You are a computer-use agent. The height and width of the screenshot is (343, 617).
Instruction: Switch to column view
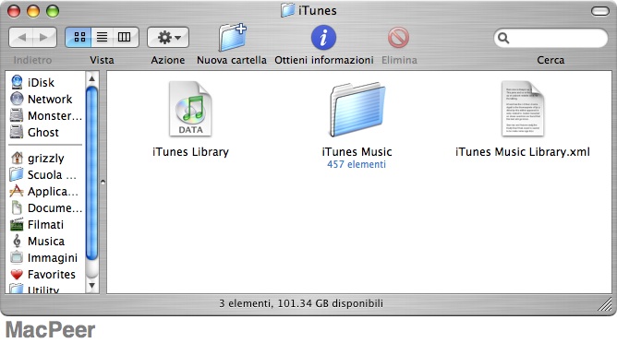pos(125,37)
